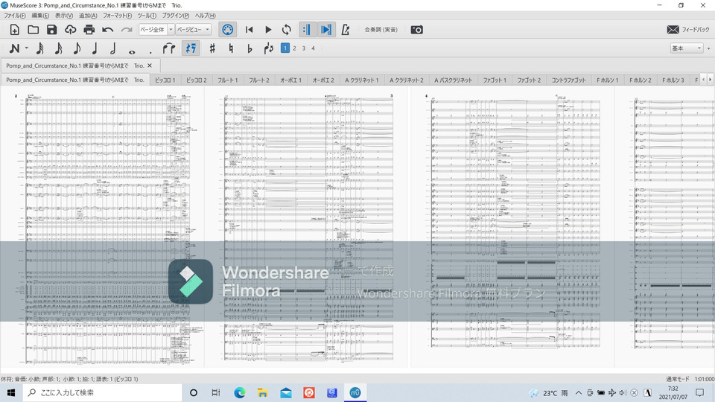Undo the last action

point(107,30)
